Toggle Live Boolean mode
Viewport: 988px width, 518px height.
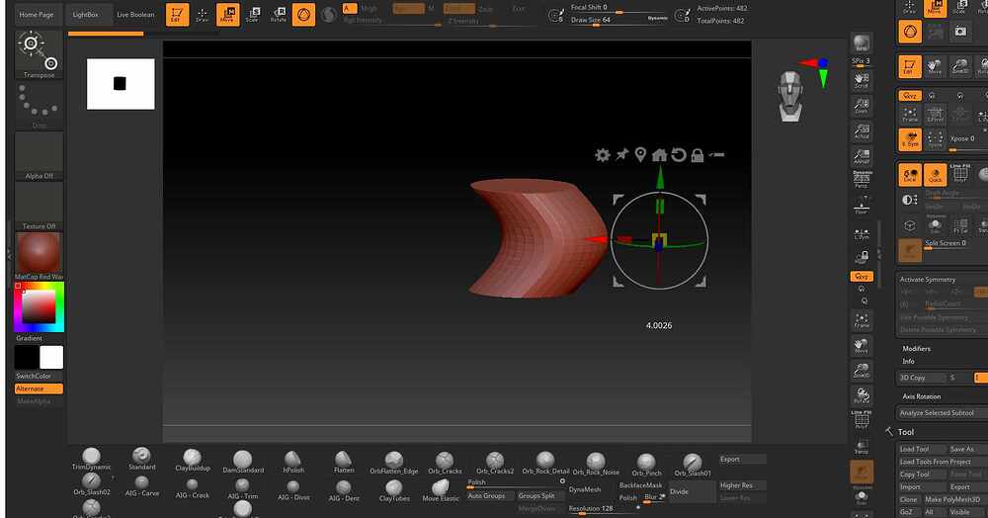coord(135,15)
